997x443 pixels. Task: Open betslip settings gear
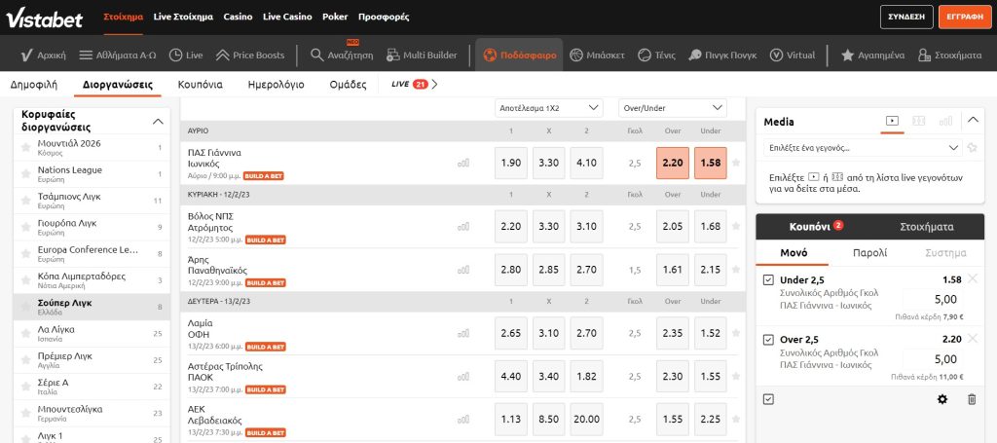coord(942,399)
